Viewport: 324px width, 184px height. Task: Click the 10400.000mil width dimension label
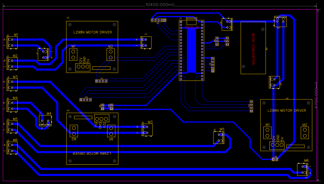pos(160,4)
